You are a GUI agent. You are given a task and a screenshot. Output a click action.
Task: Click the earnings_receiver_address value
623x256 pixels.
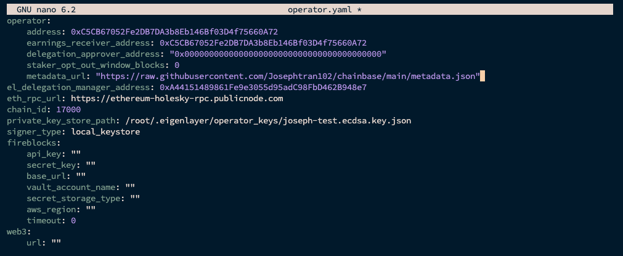tap(263, 43)
